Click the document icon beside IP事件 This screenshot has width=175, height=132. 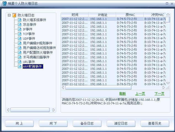click(x=20, y=29)
